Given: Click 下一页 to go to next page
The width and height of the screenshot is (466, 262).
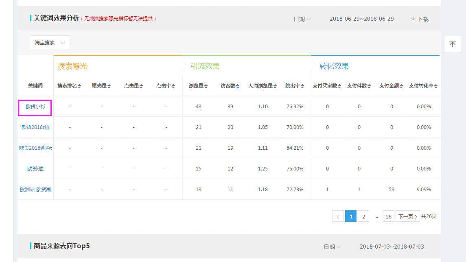Looking at the screenshot, I should [x=407, y=216].
